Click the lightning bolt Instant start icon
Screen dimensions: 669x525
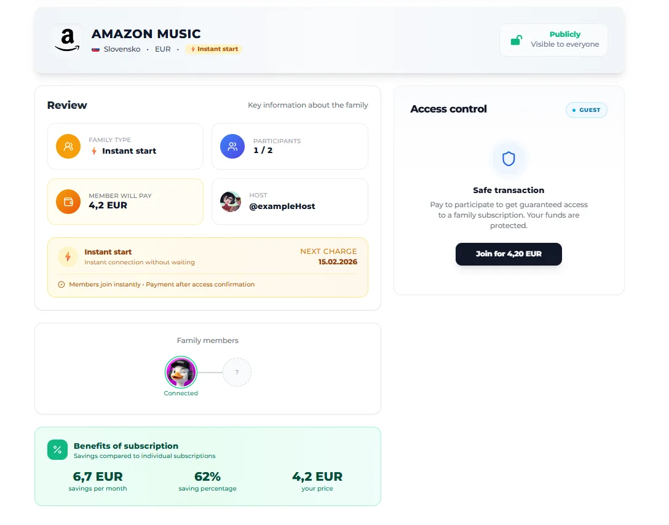(68, 257)
